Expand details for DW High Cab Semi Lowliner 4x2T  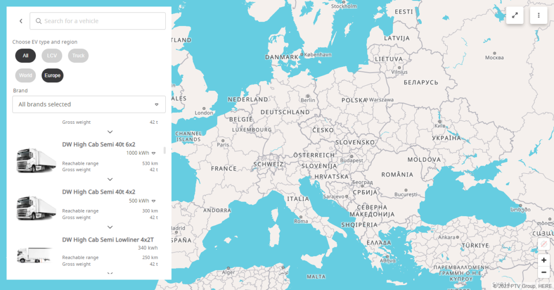coord(110,275)
